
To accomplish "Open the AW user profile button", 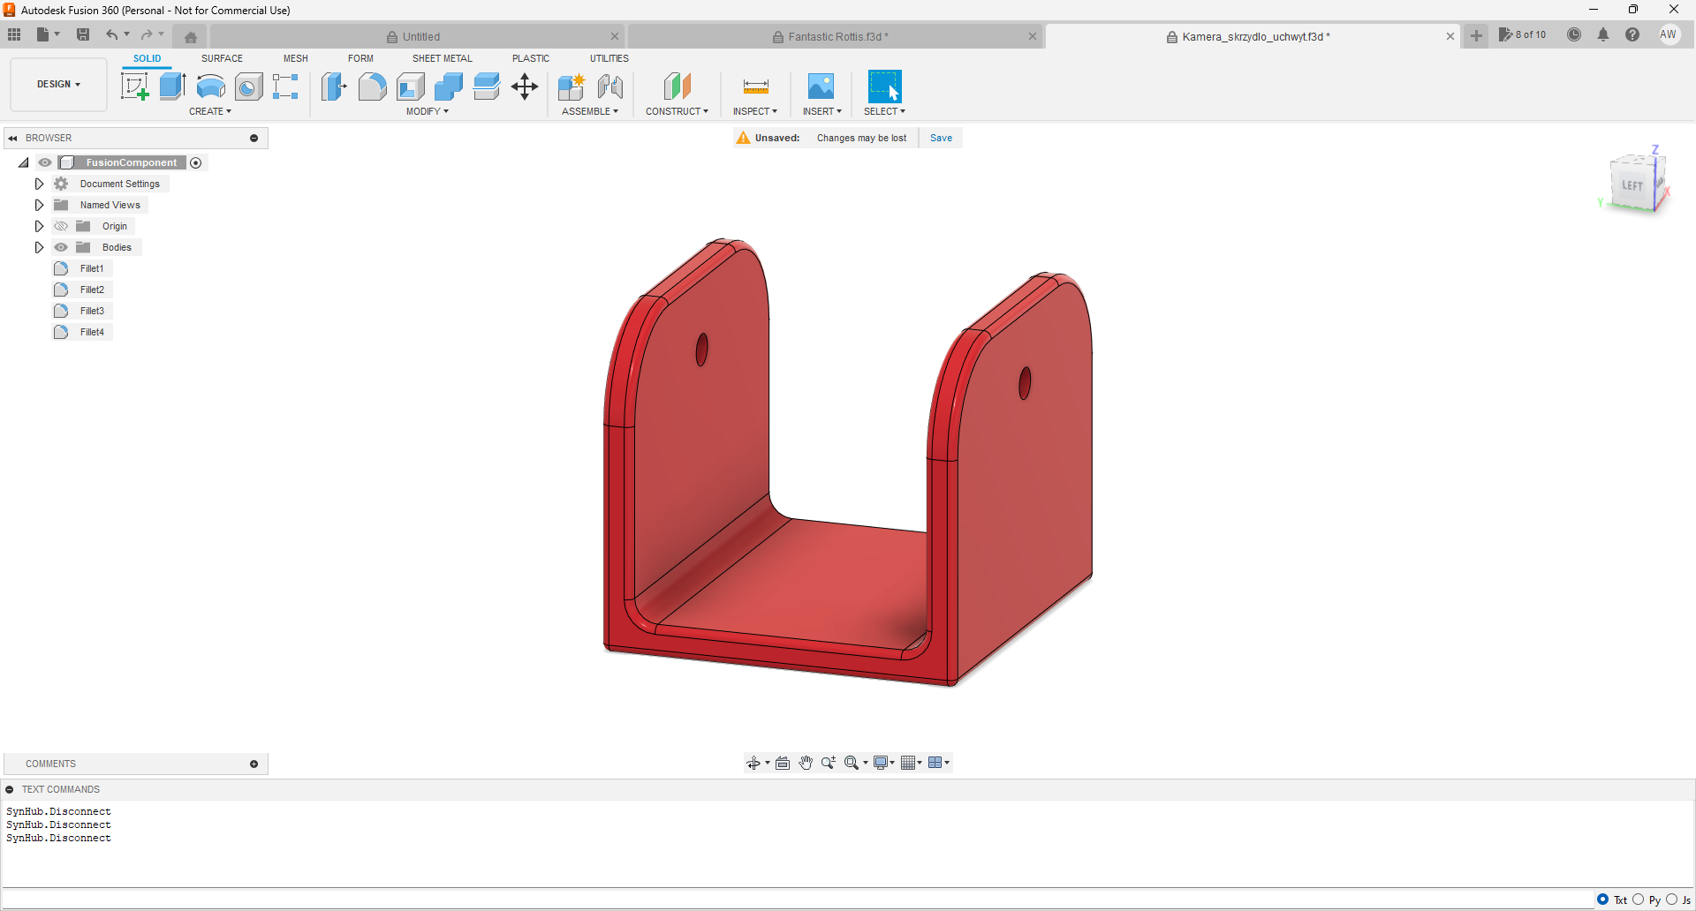I will [x=1668, y=34].
